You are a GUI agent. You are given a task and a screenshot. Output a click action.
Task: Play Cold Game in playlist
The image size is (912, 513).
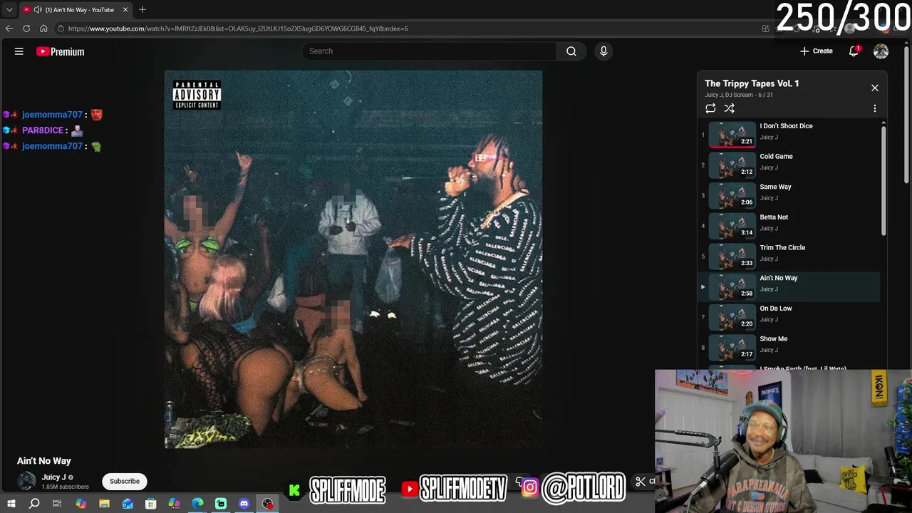(789, 165)
